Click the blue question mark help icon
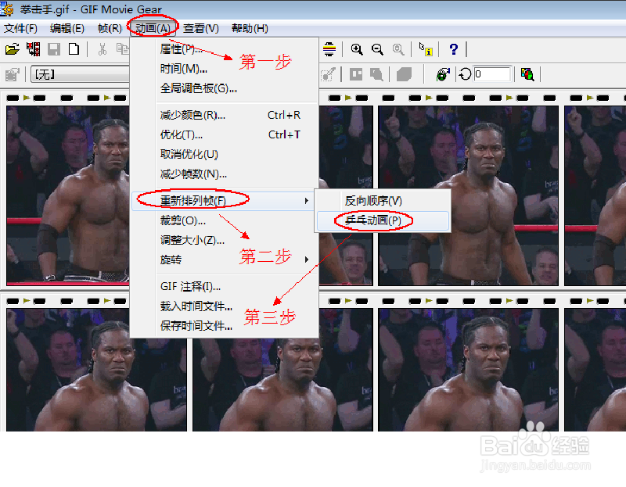This screenshot has height=487, width=626. coord(454,49)
